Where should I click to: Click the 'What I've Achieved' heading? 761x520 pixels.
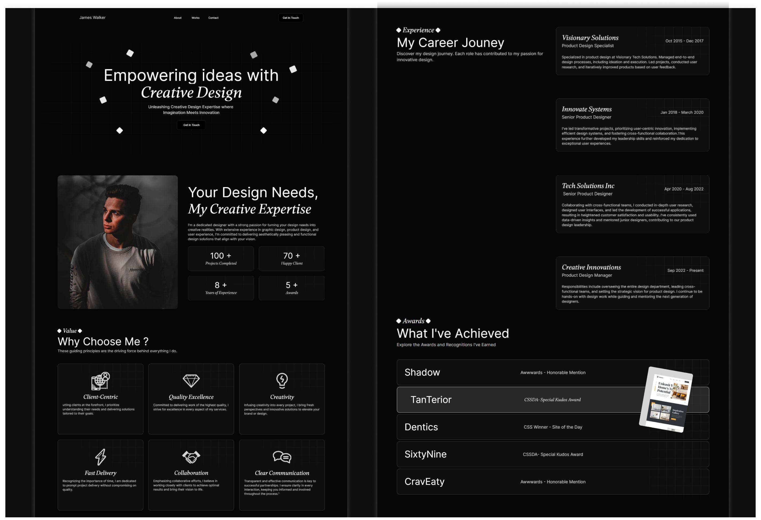point(453,333)
